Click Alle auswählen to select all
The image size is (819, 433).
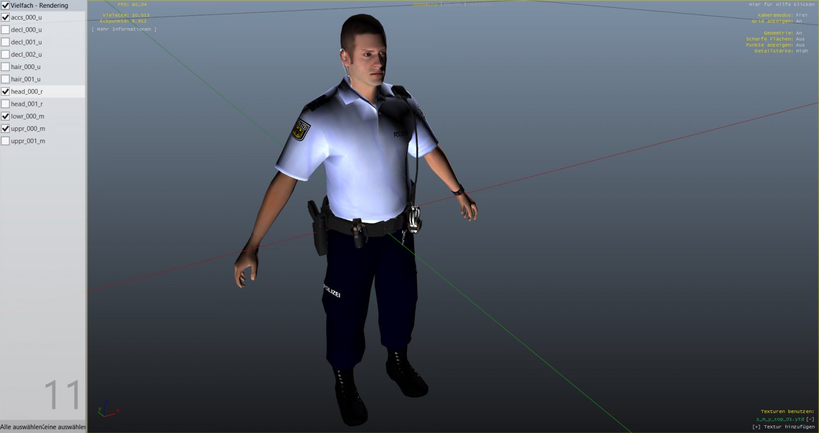pyautogui.click(x=20, y=427)
